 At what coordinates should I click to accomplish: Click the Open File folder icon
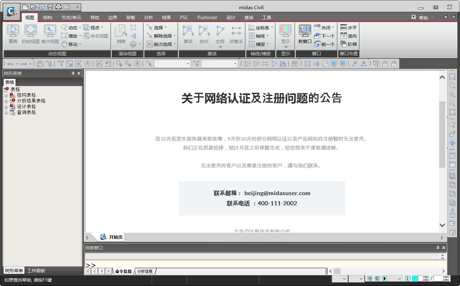coord(34,7)
